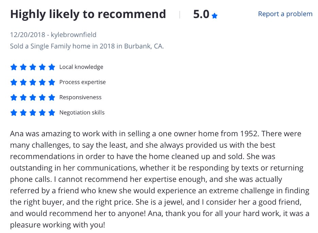Click the fifth star of Process expertise
Viewport: 318px width, 233px height.
tap(52, 82)
